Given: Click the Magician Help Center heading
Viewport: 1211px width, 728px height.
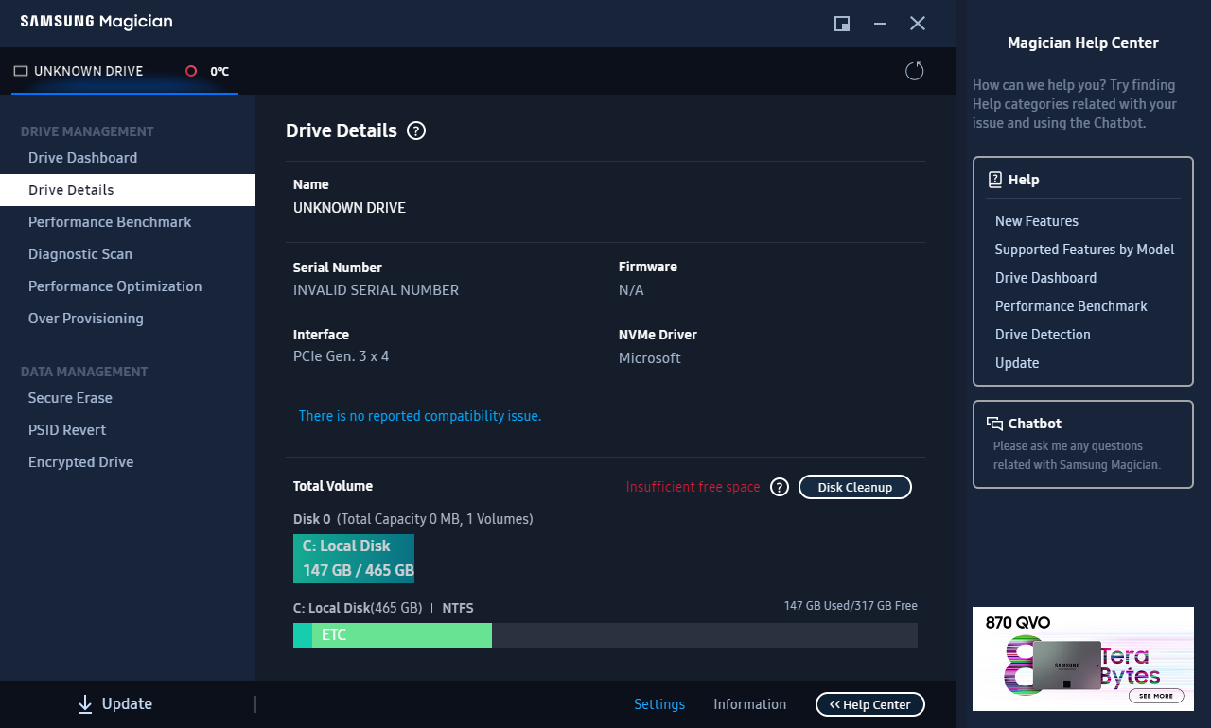Looking at the screenshot, I should tap(1083, 43).
